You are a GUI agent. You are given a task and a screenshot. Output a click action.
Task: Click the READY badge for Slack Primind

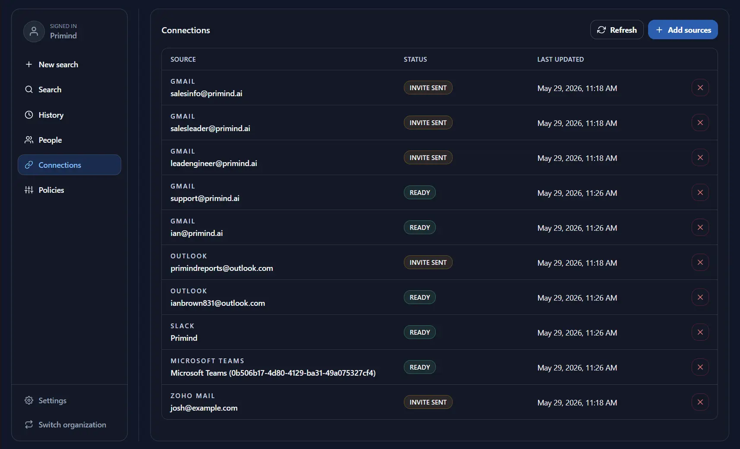pos(420,332)
